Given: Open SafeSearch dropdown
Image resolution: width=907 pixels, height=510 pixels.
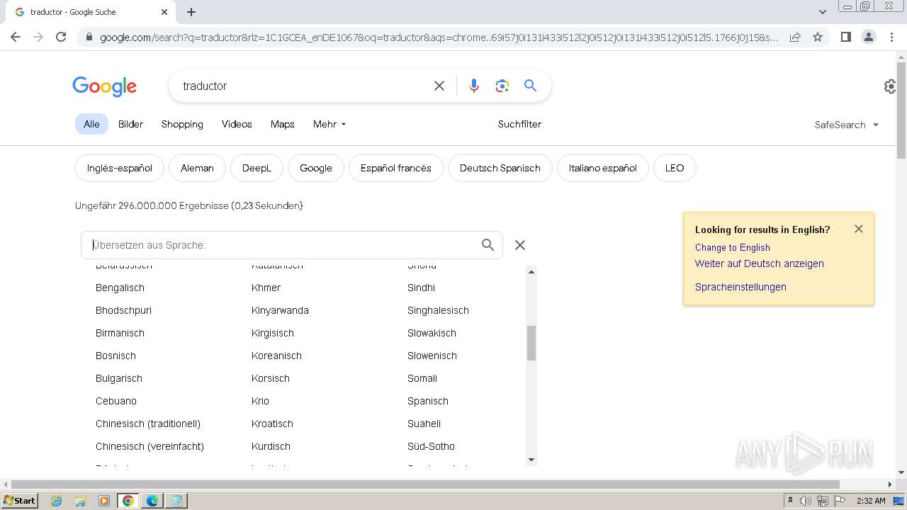Looking at the screenshot, I should (x=847, y=125).
